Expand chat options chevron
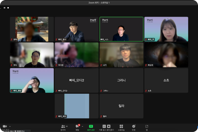The image size is (198, 132). click(x=82, y=126)
